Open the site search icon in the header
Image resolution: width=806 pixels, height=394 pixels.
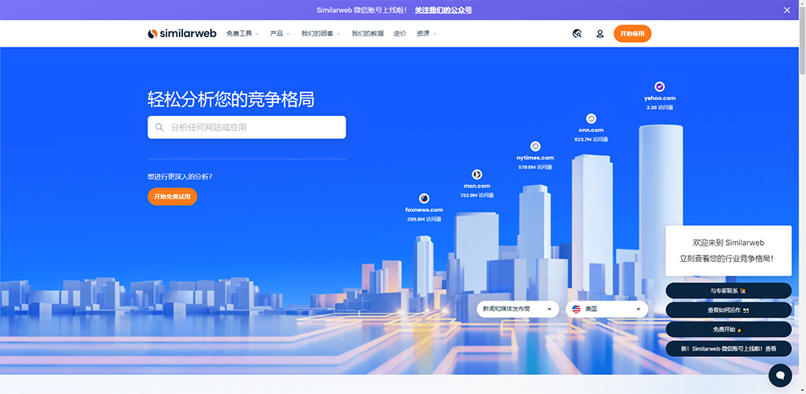point(577,34)
